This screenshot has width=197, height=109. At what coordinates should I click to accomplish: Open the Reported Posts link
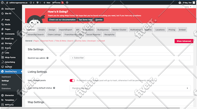[x=47, y=41]
